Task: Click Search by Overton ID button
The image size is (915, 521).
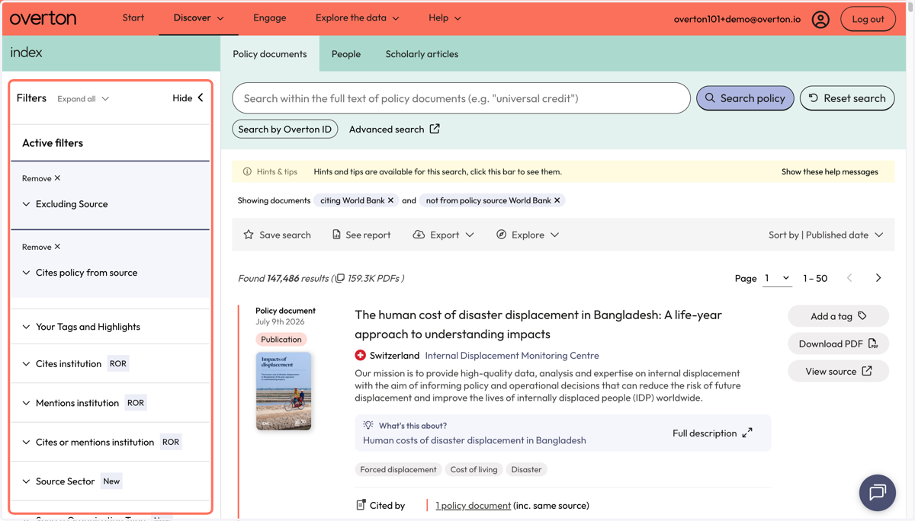Action: [285, 129]
